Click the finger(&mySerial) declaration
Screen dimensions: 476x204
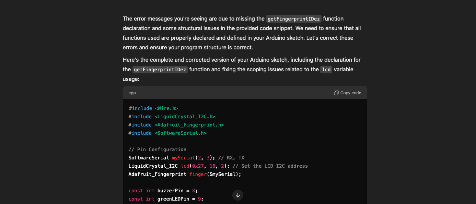215,174
